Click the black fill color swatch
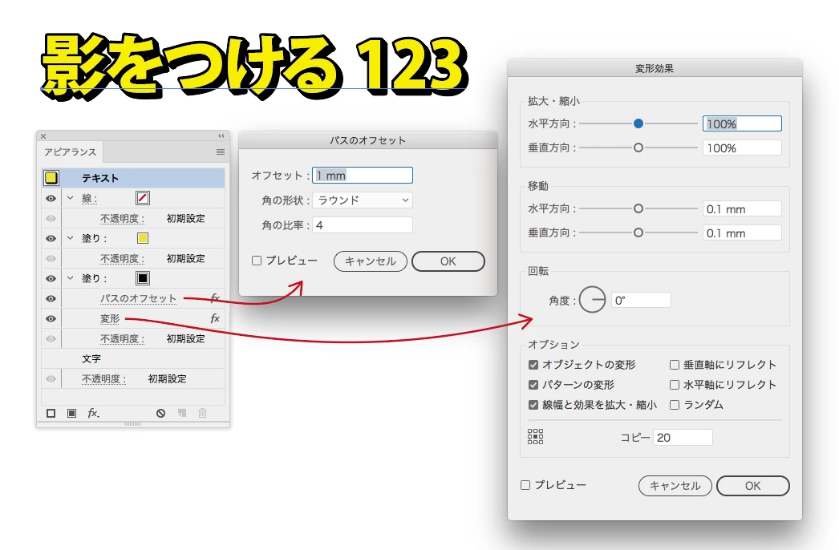 143,278
